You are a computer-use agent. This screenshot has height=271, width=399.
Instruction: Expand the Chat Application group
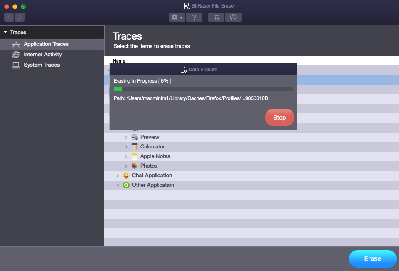[x=117, y=176]
